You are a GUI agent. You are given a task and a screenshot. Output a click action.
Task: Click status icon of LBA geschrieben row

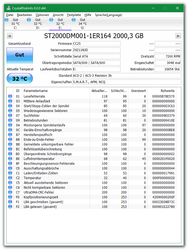[10, 202]
